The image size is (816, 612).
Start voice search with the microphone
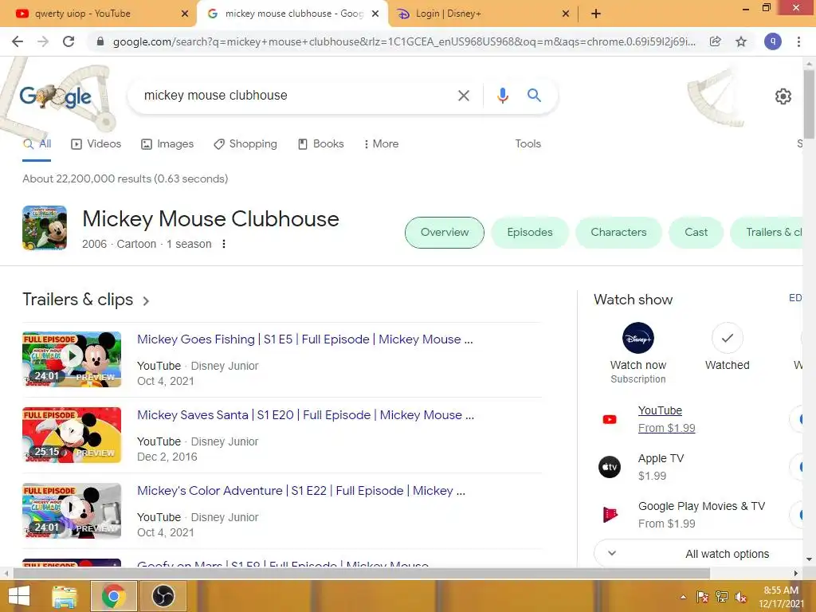coord(502,96)
